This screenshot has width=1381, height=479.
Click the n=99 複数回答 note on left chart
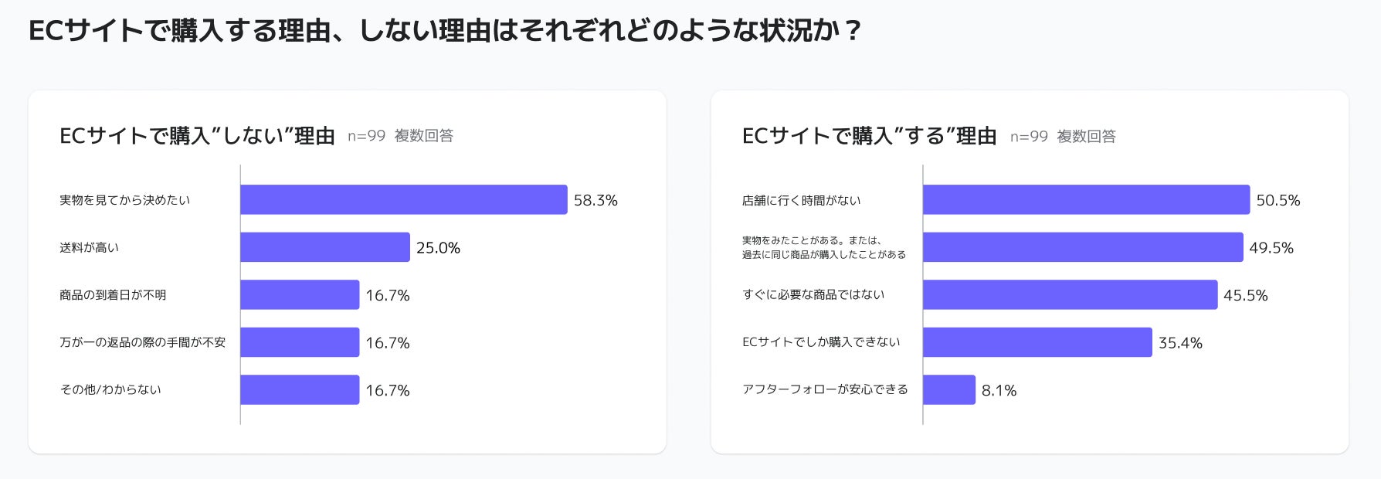(x=400, y=136)
